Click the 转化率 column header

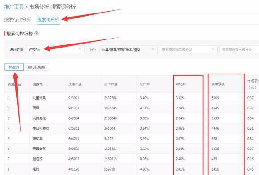click(x=181, y=84)
